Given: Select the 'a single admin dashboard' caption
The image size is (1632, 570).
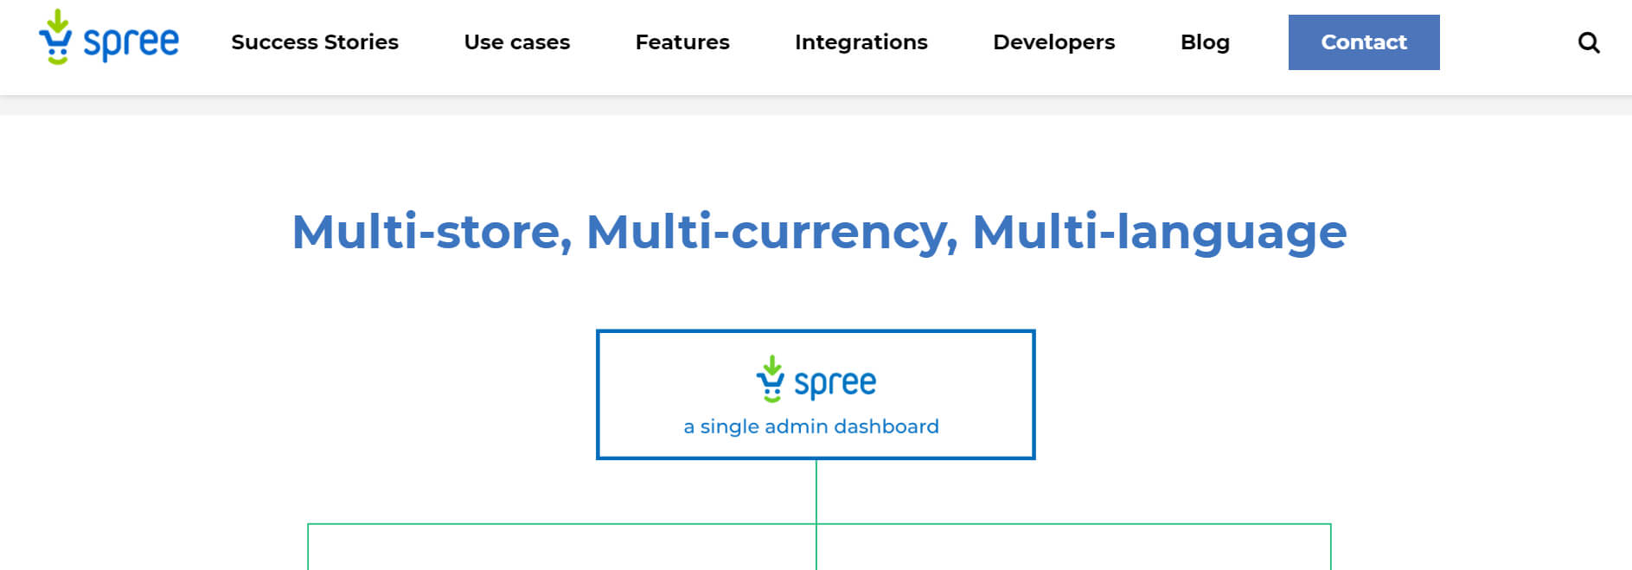Looking at the screenshot, I should click(810, 426).
